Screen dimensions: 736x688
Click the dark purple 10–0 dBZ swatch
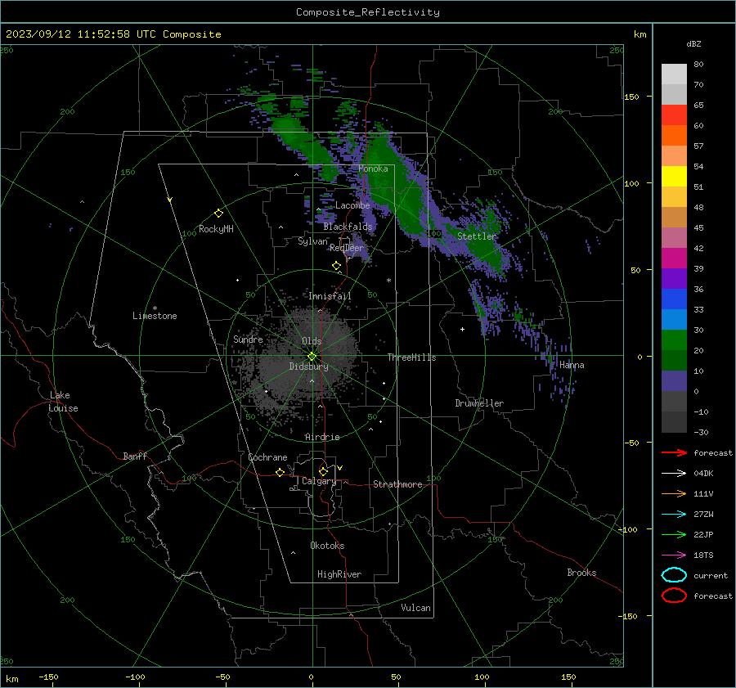pos(674,381)
